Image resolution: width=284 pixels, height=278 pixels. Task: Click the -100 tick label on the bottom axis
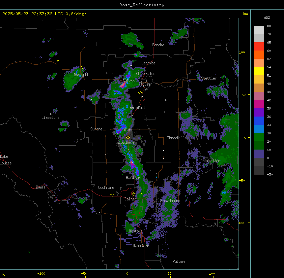point(41,273)
